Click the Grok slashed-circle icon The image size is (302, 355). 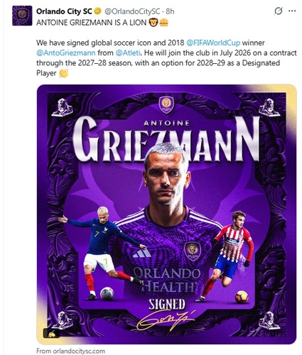[279, 11]
